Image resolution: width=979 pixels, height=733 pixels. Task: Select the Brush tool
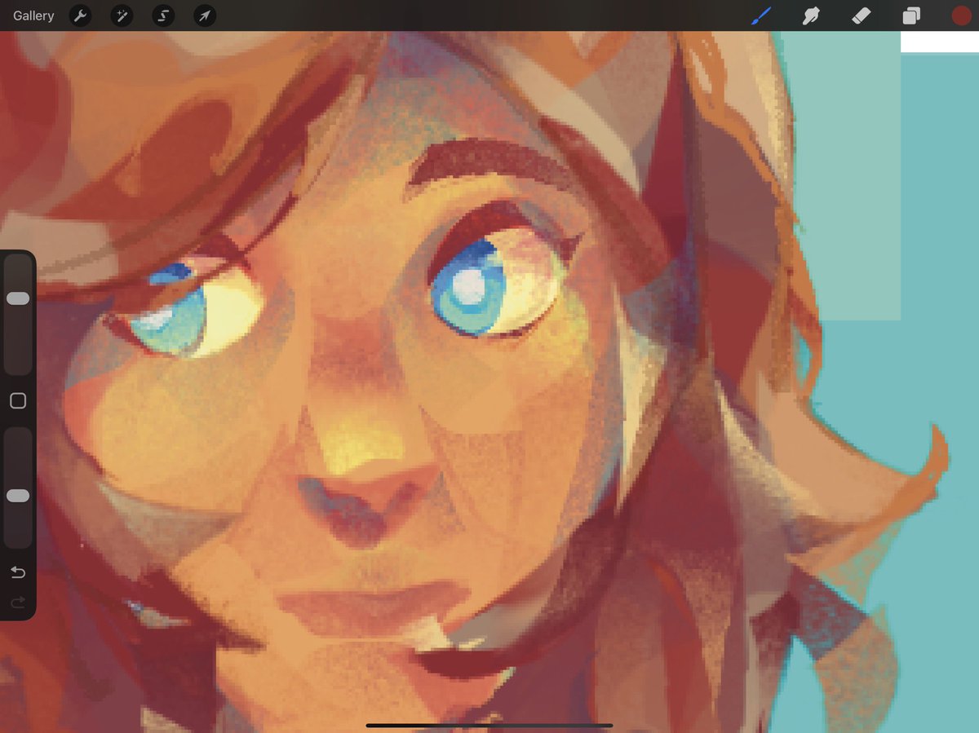point(761,15)
